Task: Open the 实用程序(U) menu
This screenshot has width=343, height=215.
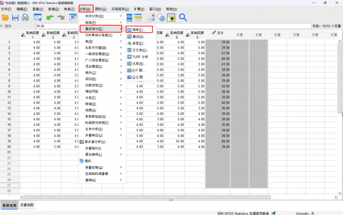Action: point(120,9)
